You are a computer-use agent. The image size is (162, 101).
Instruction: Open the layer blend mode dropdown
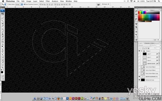[x=145, y=45]
